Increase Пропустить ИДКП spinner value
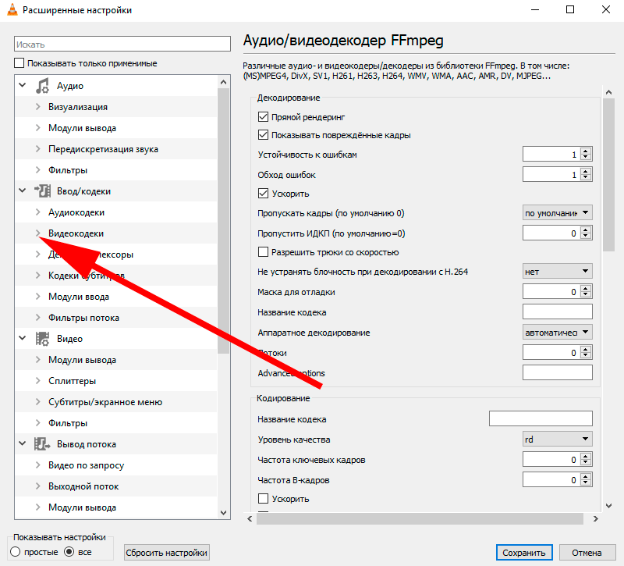 tap(586, 230)
